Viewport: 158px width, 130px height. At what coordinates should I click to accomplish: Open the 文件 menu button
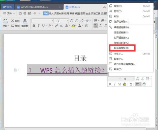click(9, 13)
